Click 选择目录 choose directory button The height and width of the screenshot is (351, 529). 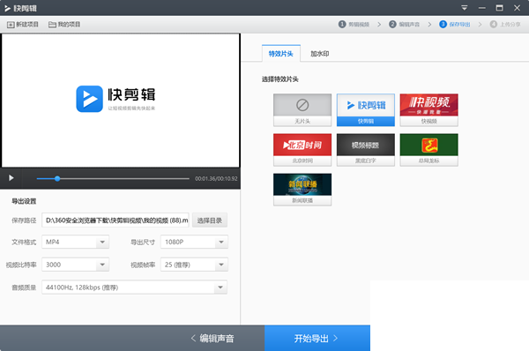210,220
